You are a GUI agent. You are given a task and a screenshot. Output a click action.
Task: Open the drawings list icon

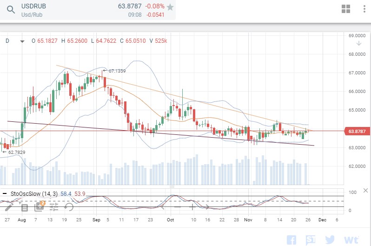[25, 208]
